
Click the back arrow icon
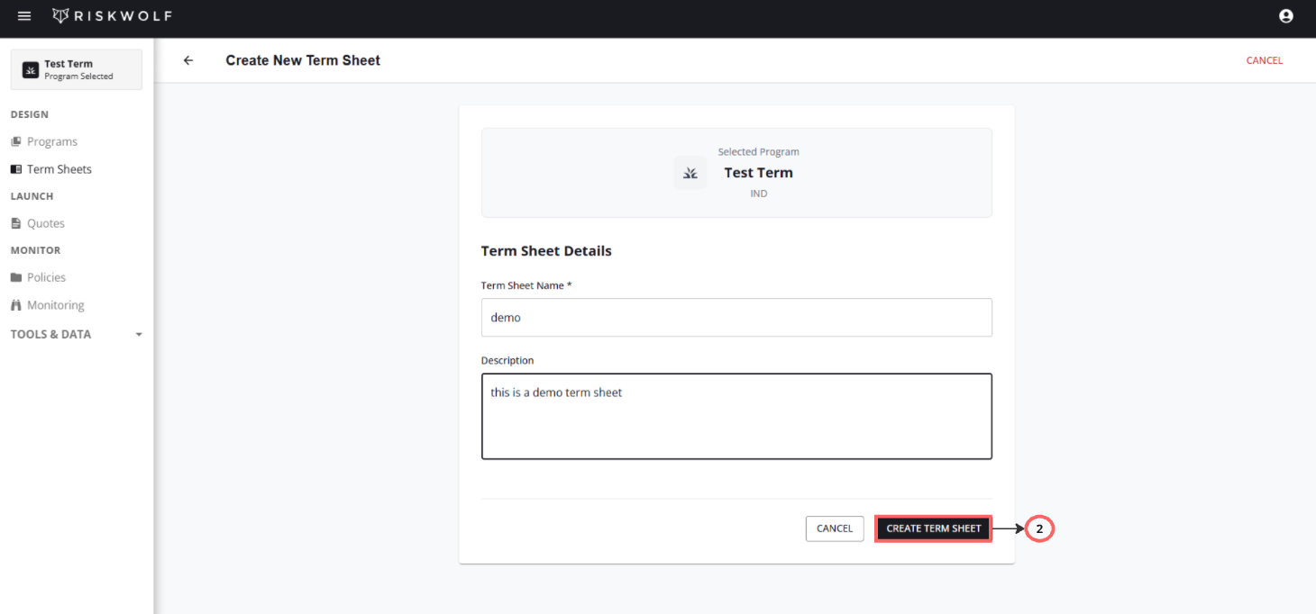[x=188, y=60]
